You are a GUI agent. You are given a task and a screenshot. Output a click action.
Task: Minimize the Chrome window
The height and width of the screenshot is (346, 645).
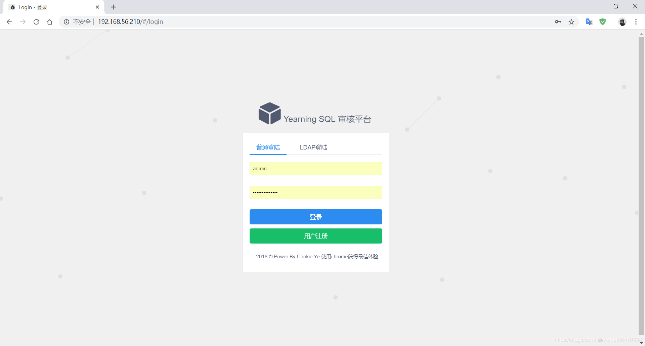click(x=597, y=6)
